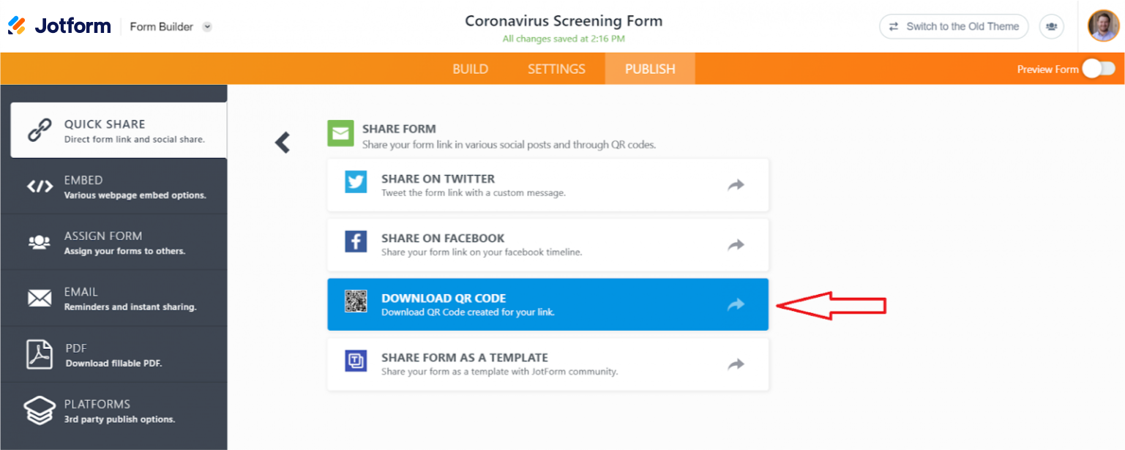Viewport: 1125px width, 450px height.
Task: Toggle the Preview Form switch
Action: [x=1099, y=69]
